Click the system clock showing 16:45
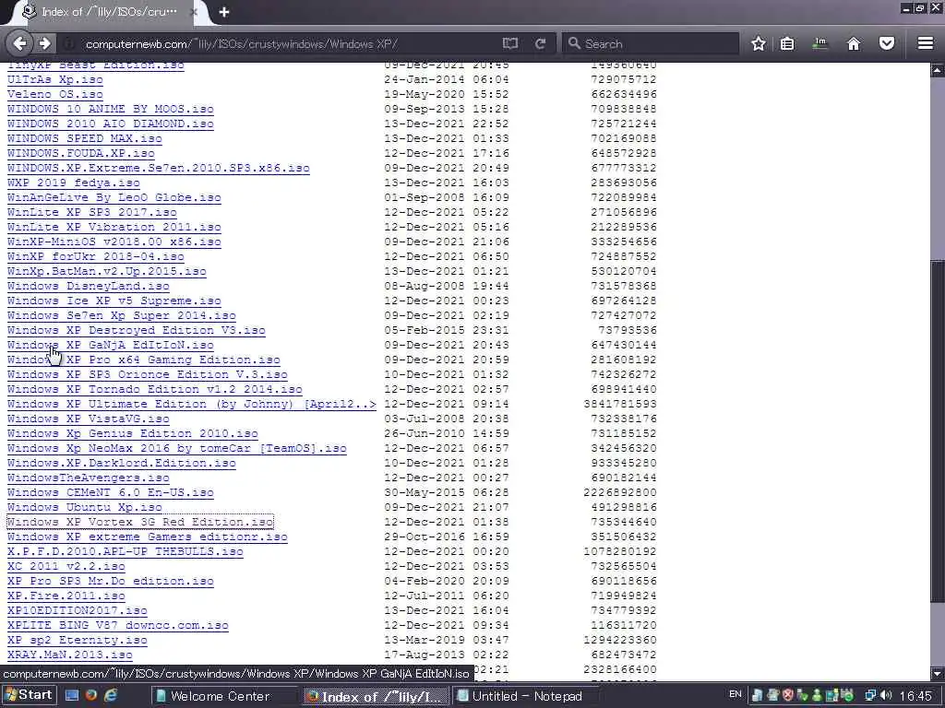 tap(915, 696)
